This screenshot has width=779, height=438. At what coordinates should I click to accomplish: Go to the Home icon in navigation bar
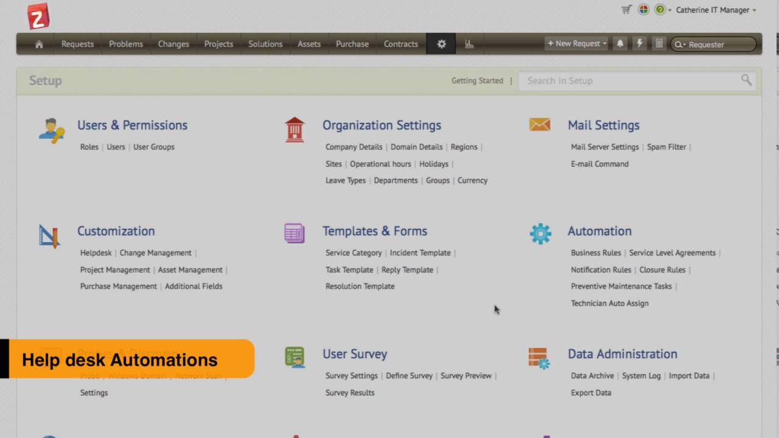pyautogui.click(x=39, y=44)
